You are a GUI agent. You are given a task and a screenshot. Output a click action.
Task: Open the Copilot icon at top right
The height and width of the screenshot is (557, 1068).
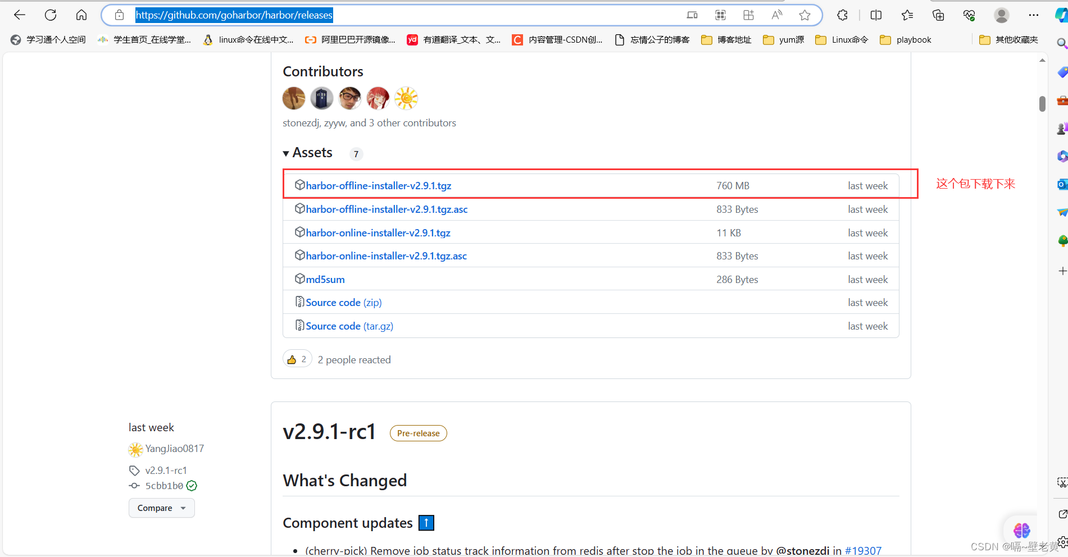pyautogui.click(x=1061, y=15)
